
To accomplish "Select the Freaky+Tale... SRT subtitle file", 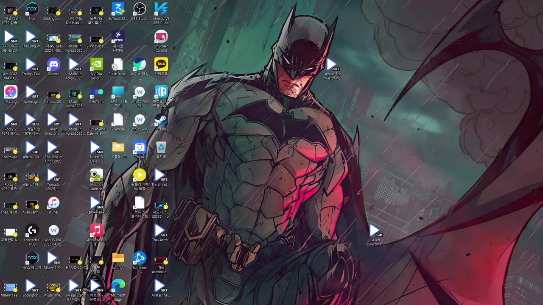I will tap(31, 67).
